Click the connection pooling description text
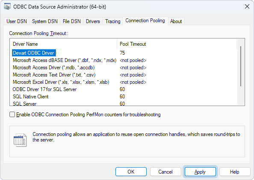This screenshot has width=254, height=180. [136, 137]
